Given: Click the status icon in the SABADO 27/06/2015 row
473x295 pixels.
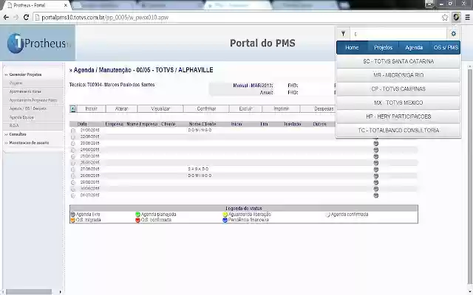Looking at the screenshot, I should [x=376, y=169].
